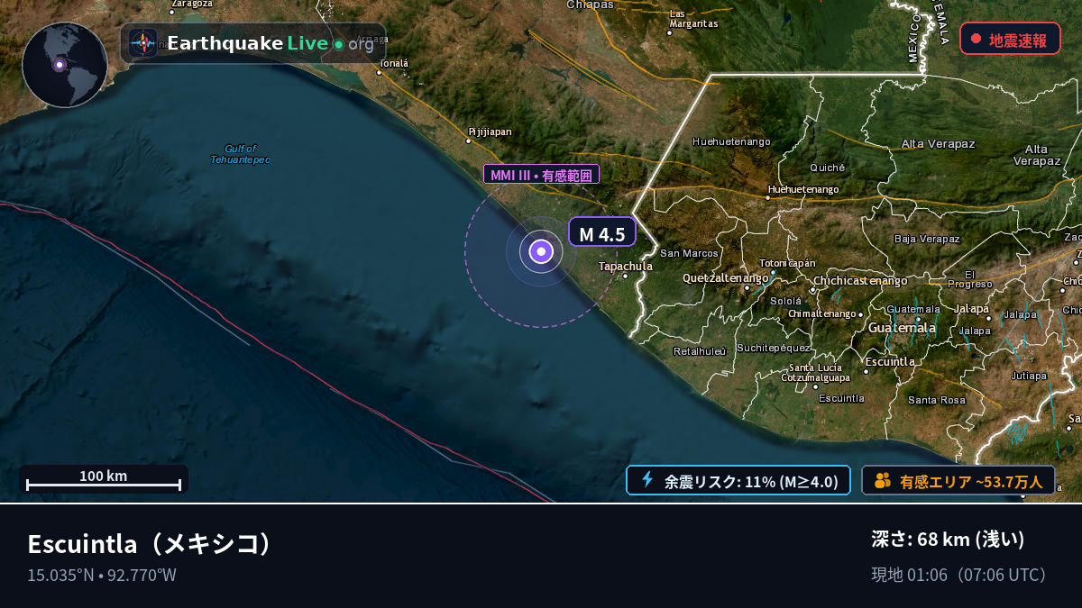Click the Earthquake Live compass logo icon
1082x608 pixels.
tap(142, 42)
